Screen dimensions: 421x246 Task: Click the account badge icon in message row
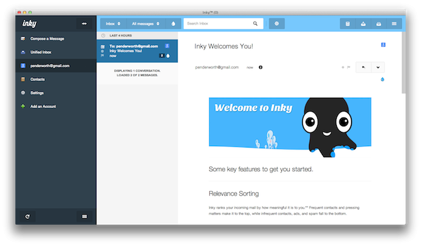167,46
